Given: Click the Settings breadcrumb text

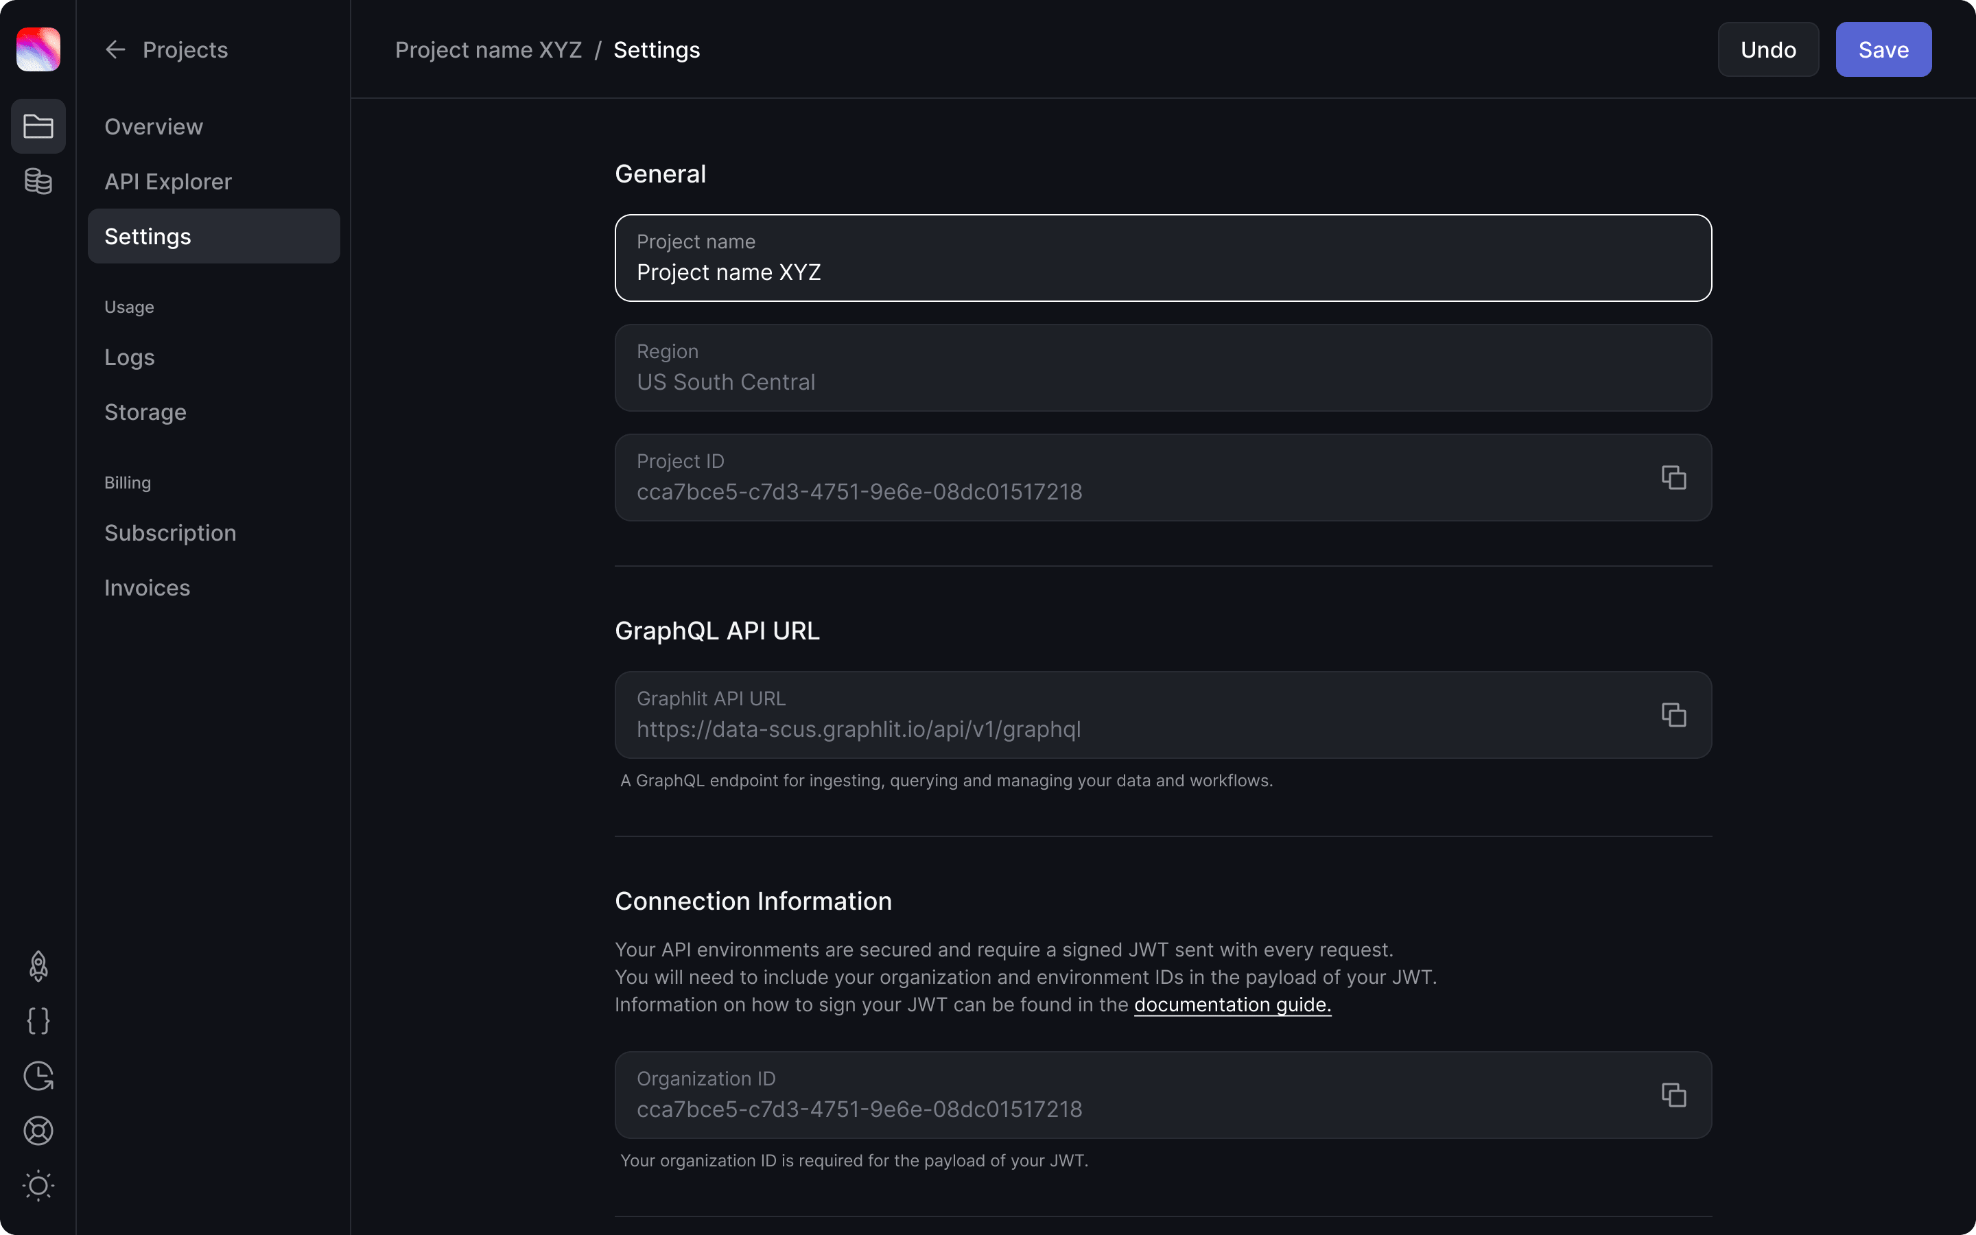Looking at the screenshot, I should pyautogui.click(x=657, y=50).
